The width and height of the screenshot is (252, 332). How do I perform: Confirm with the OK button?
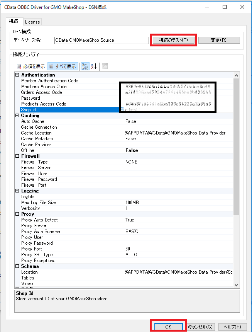[x=168, y=327]
